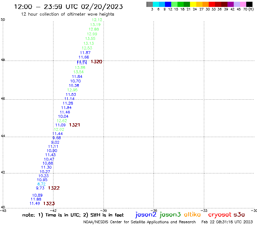This screenshot has width=257, height=225.
Task: Click the longitude axis label '-42'
Action: click(53, 210)
